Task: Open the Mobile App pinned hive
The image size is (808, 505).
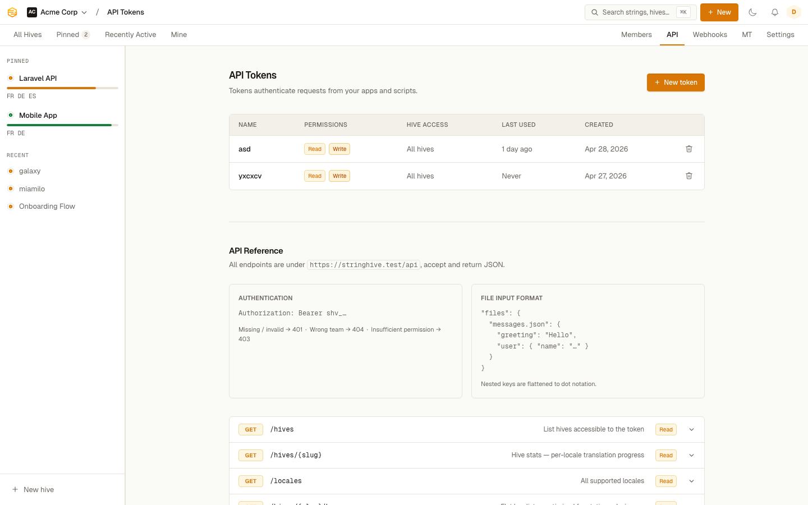Action: 38,116
